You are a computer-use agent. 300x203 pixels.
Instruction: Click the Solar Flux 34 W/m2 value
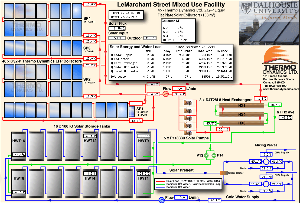[117, 28]
